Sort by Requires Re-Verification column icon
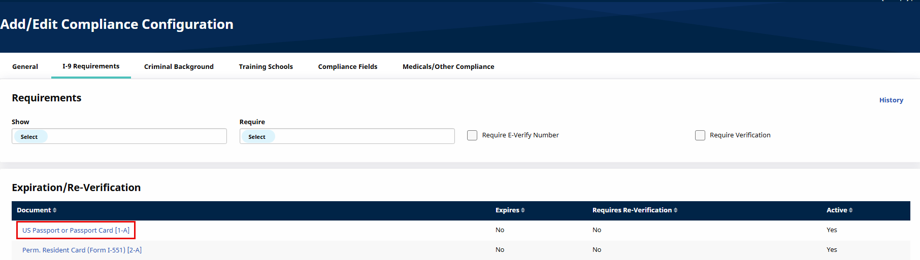This screenshot has width=920, height=260. click(x=676, y=210)
